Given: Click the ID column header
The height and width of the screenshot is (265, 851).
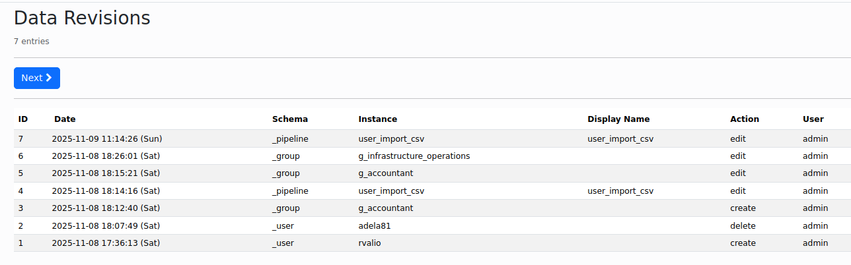Looking at the screenshot, I should 23,119.
